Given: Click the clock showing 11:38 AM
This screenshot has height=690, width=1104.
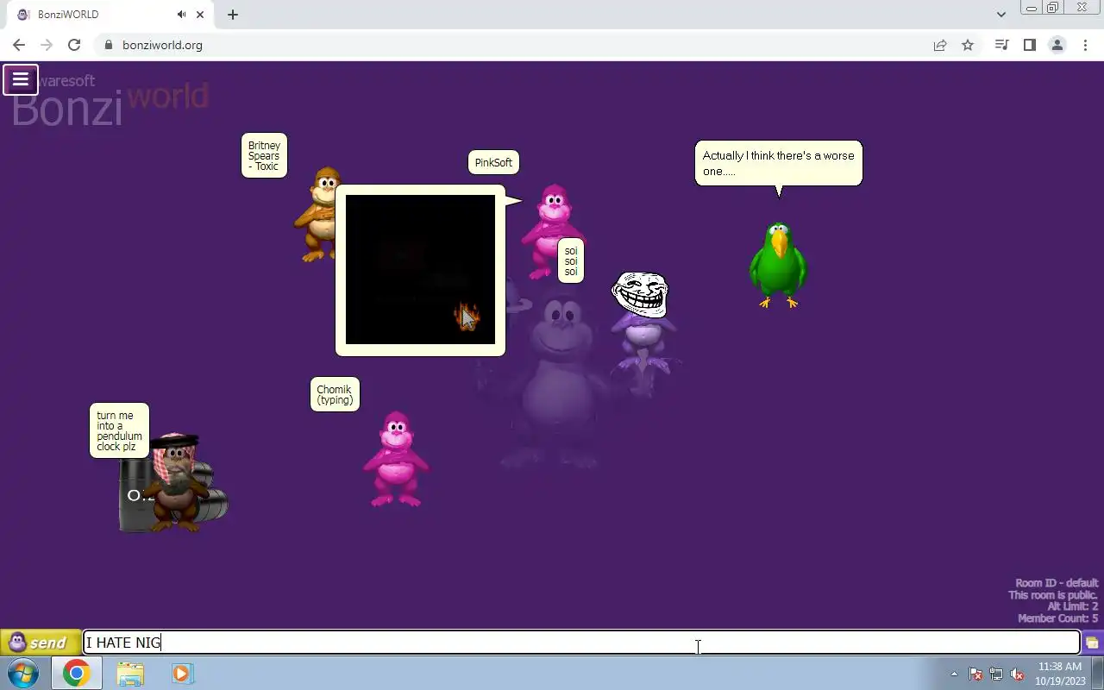Looking at the screenshot, I should point(1060,667).
